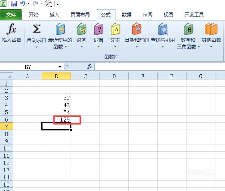This screenshot has width=225, height=191.
Task: Open the Financial (财务) functions icon
Action: tap(82, 29)
